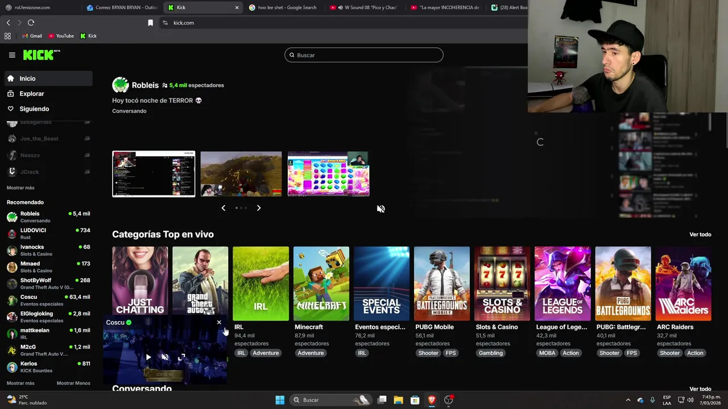Open File Explorer from the taskbar
Image resolution: width=728 pixels, height=409 pixels.
point(399,400)
